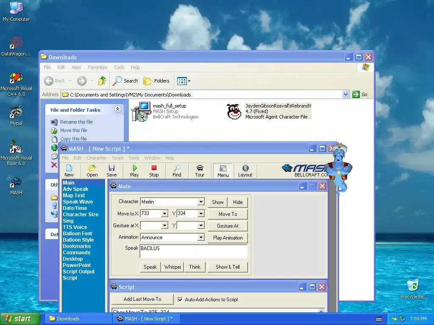Click the Play Animation button
The width and height of the screenshot is (434, 325).
(x=228, y=238)
